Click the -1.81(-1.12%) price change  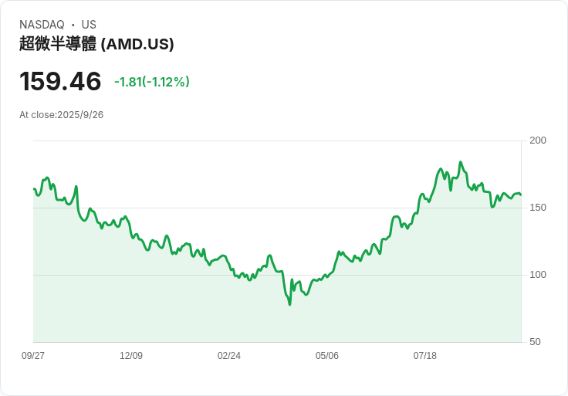(x=152, y=82)
